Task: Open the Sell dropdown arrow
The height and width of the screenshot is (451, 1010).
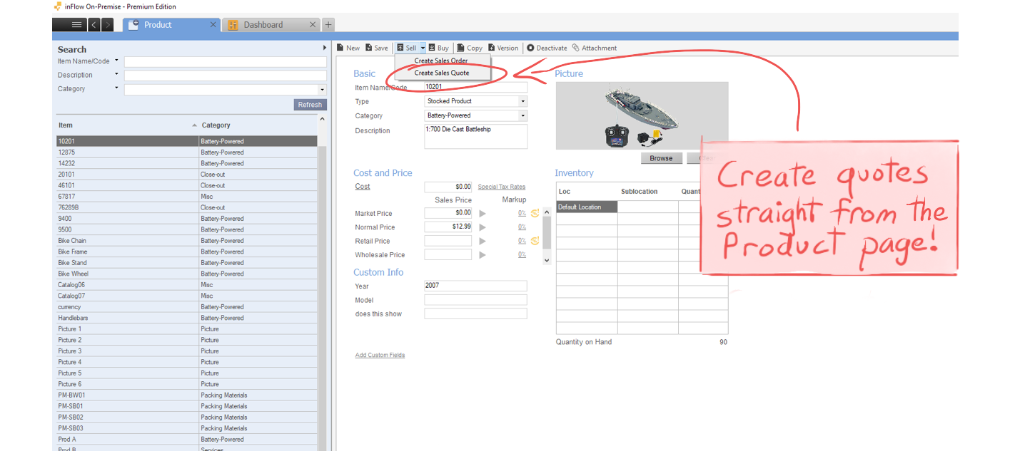Action: click(423, 48)
